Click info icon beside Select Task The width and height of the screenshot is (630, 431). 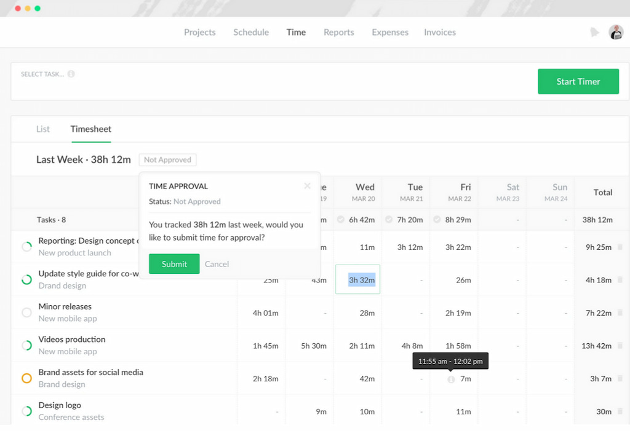(x=71, y=74)
